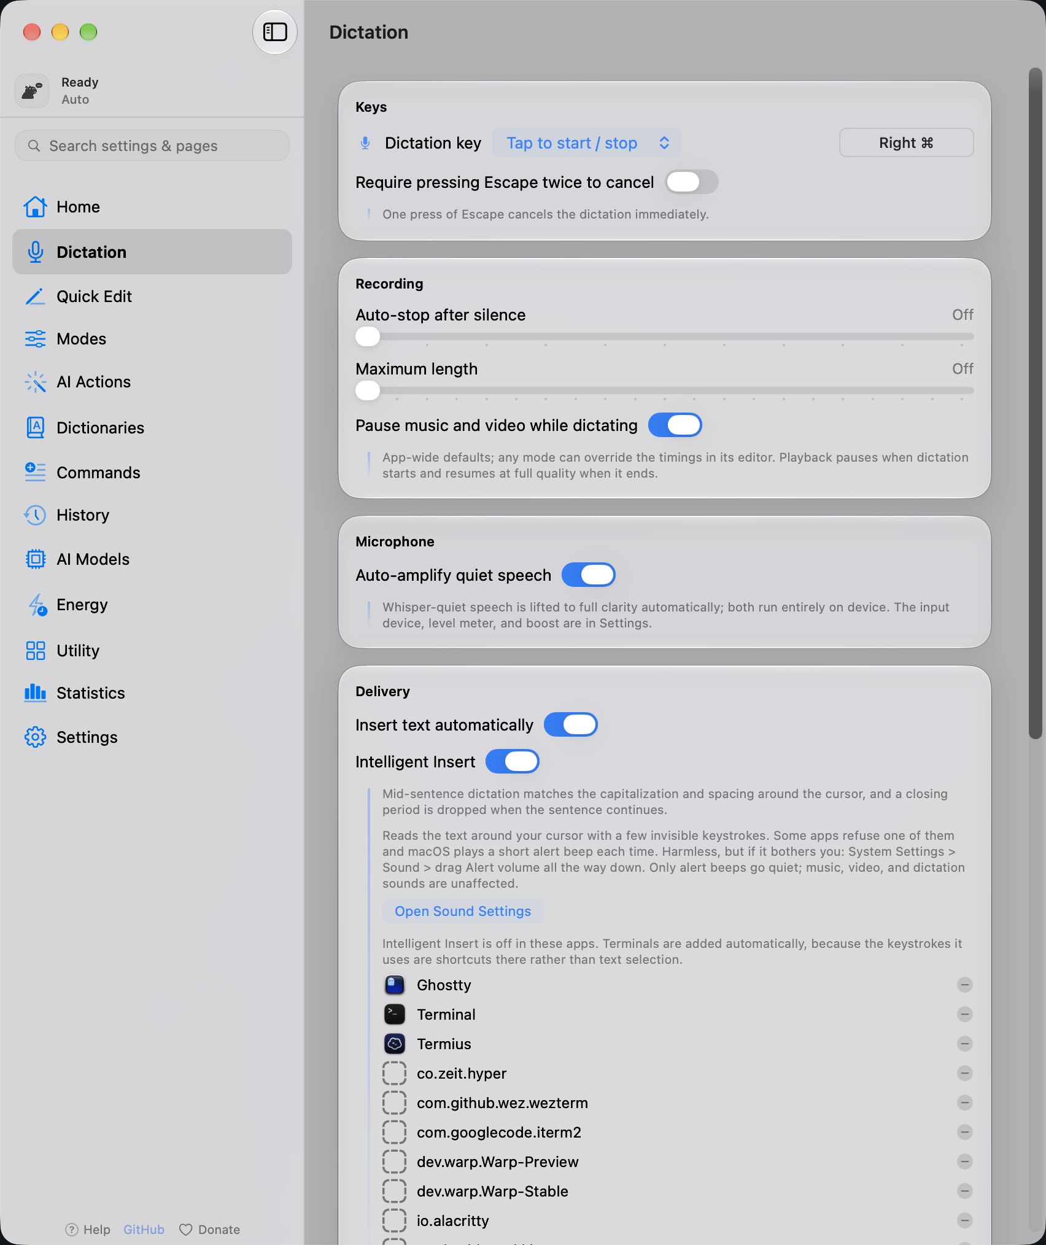Click the Commands list icon
Screen dimensions: 1046x1245
pyautogui.click(x=35, y=472)
